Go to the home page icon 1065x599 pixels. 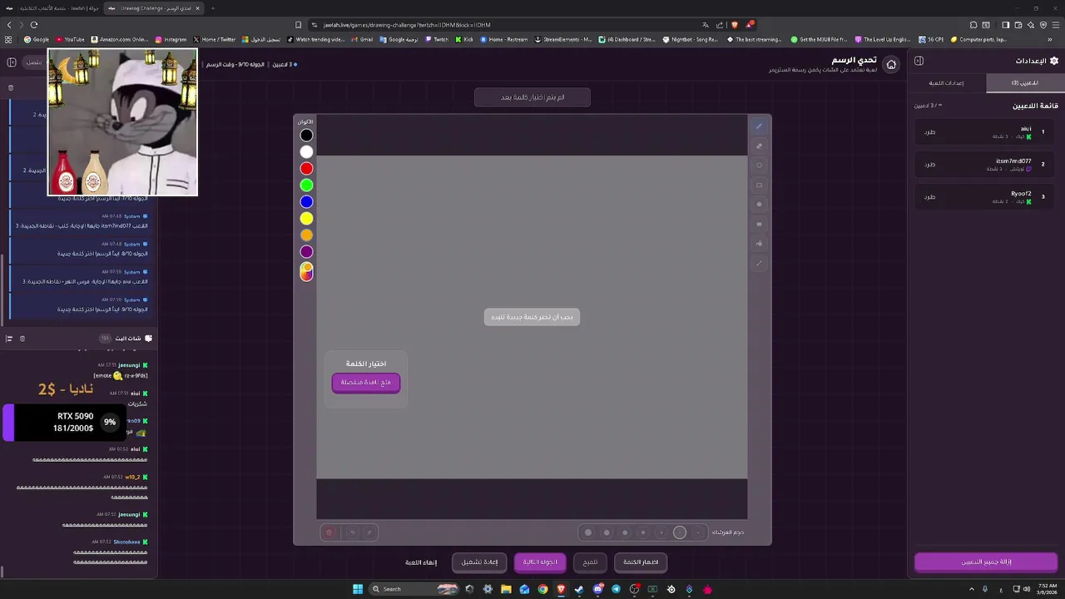pyautogui.click(x=891, y=65)
